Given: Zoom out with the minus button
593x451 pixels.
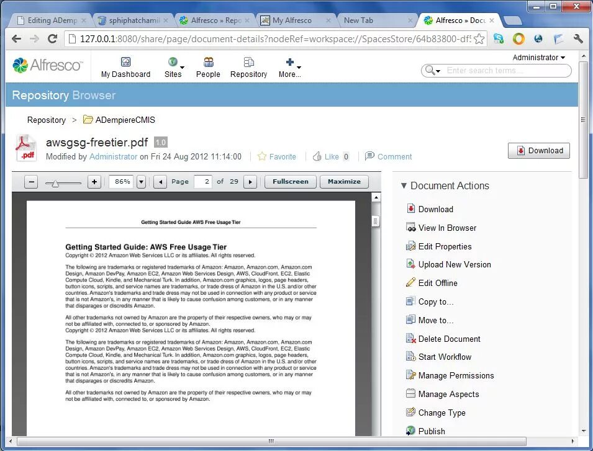Looking at the screenshot, I should [x=31, y=182].
